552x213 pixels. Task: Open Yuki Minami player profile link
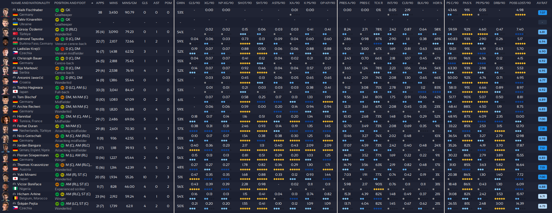point(27,175)
